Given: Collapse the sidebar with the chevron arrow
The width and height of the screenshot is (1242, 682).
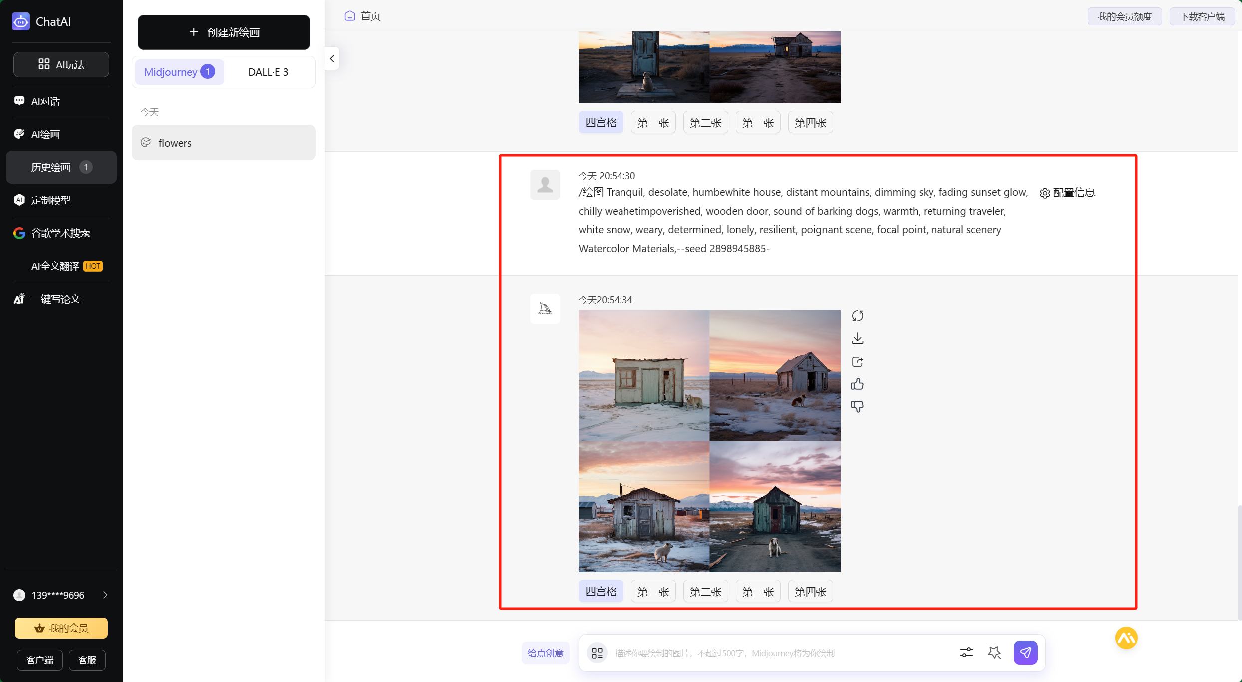Looking at the screenshot, I should coord(332,59).
